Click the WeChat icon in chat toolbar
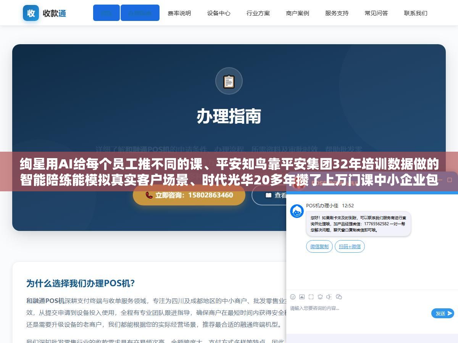The height and width of the screenshot is (343, 458). coord(339,297)
